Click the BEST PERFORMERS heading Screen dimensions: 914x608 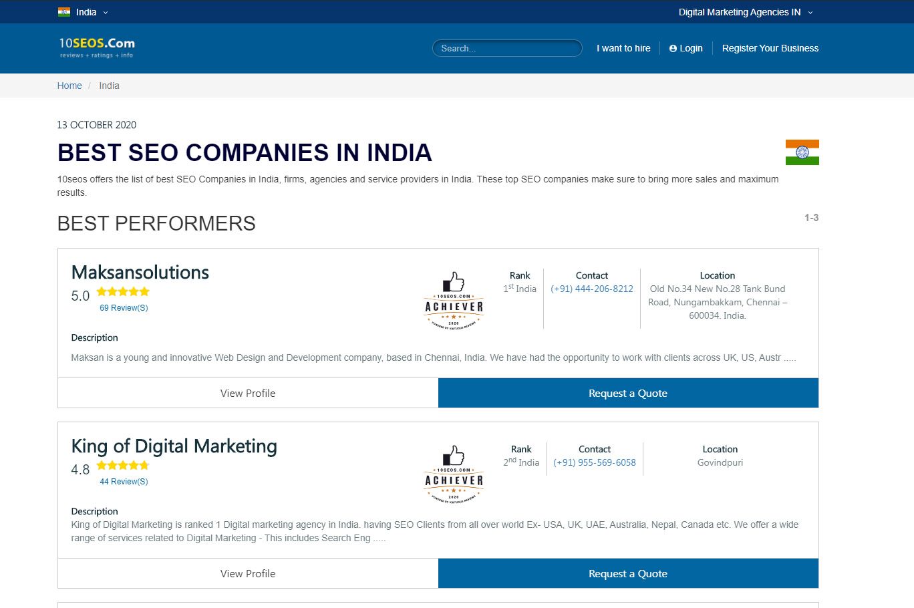156,223
